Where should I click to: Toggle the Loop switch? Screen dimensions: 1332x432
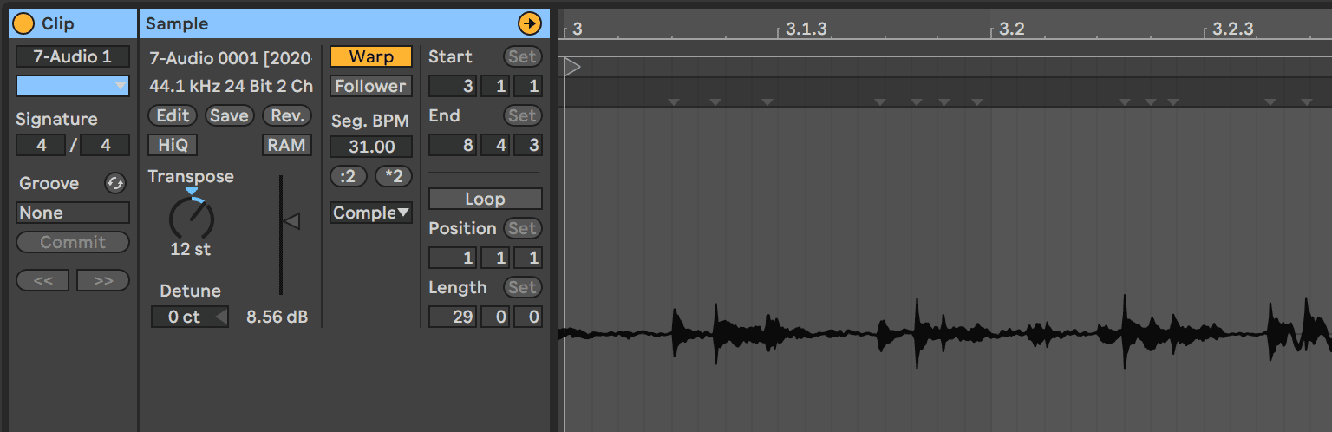486,199
